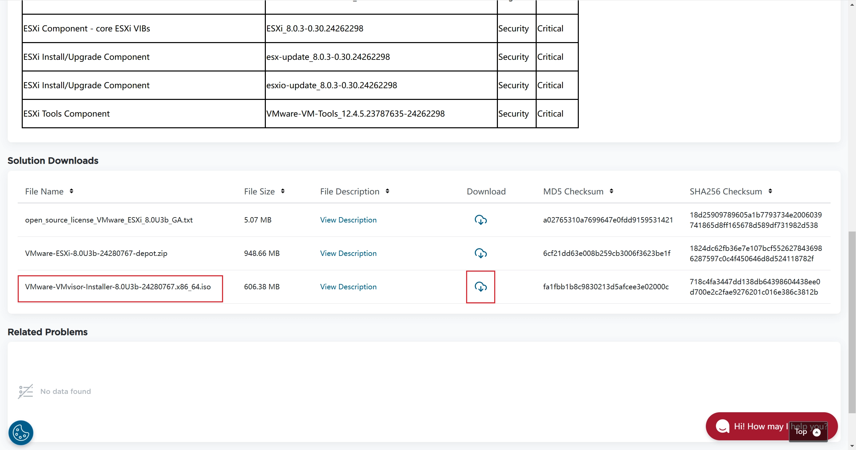
Task: Sort table by File Description
Action: click(x=387, y=191)
